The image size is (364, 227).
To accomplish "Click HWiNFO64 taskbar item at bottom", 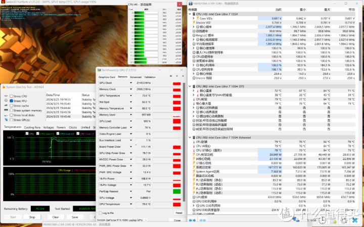I will pos(77,224).
